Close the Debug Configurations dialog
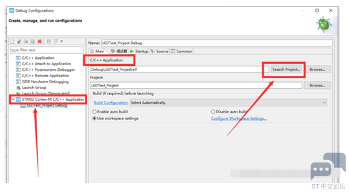 [x=330, y=10]
